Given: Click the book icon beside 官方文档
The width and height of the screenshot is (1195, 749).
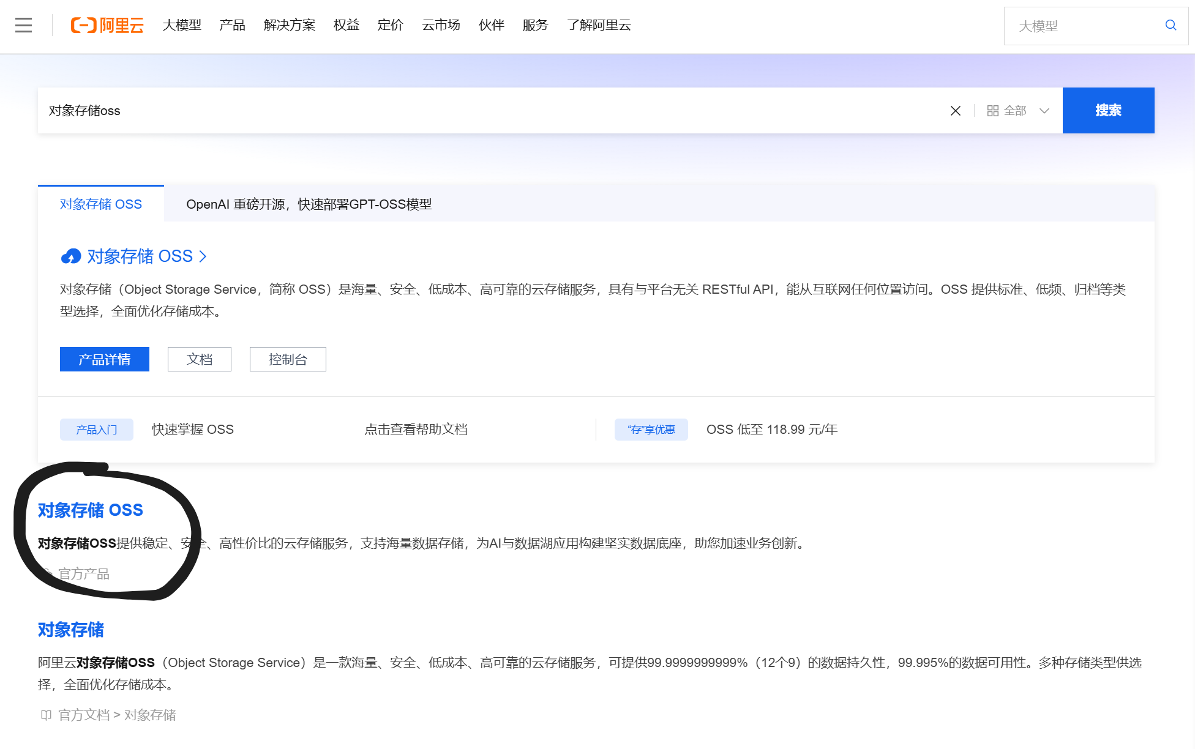Looking at the screenshot, I should (x=46, y=715).
